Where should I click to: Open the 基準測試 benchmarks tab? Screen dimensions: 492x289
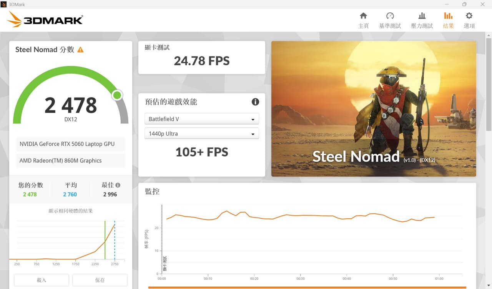390,20
